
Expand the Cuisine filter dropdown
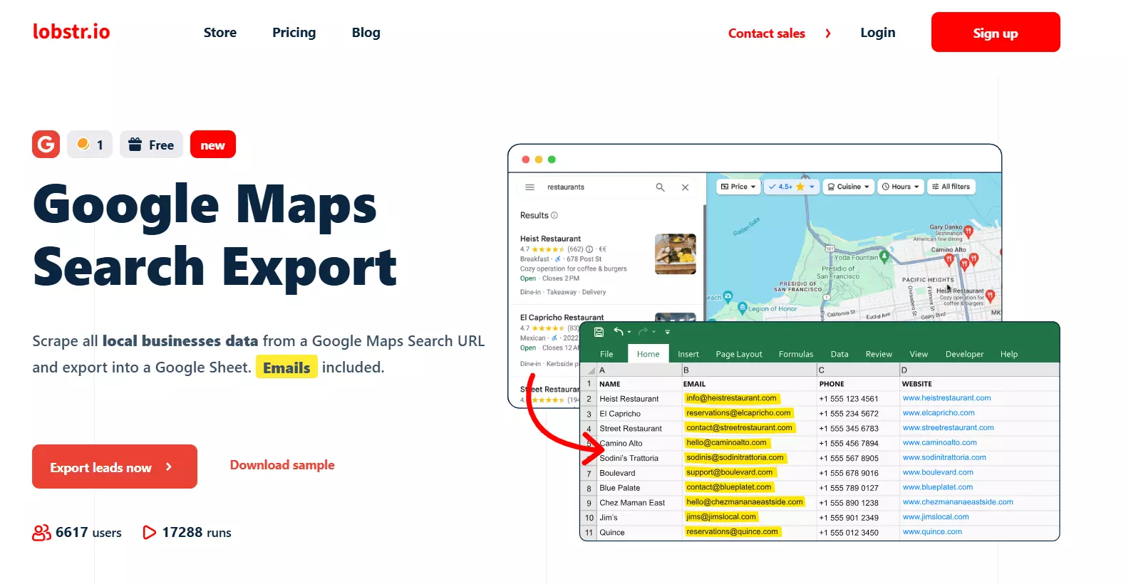click(848, 187)
